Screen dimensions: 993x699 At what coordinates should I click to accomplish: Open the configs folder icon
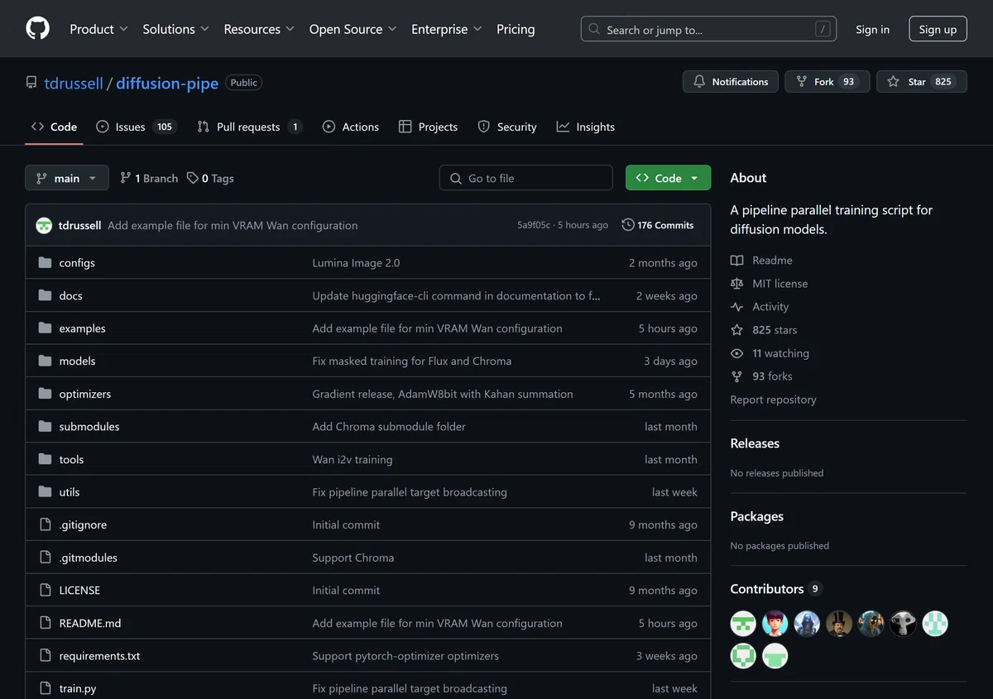(45, 263)
